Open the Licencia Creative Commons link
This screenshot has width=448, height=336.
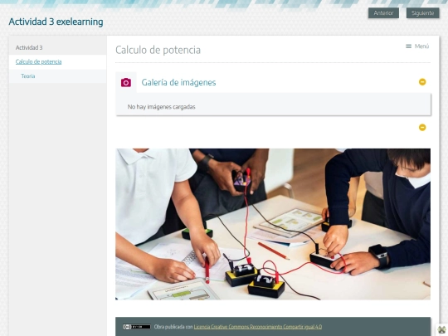258,327
